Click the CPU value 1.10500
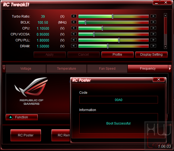This screenshot has height=151, width=174. [43, 29]
